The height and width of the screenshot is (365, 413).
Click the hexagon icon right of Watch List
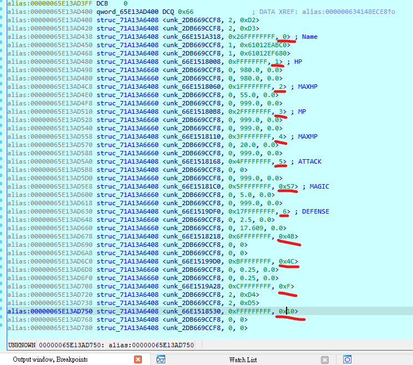(347, 359)
